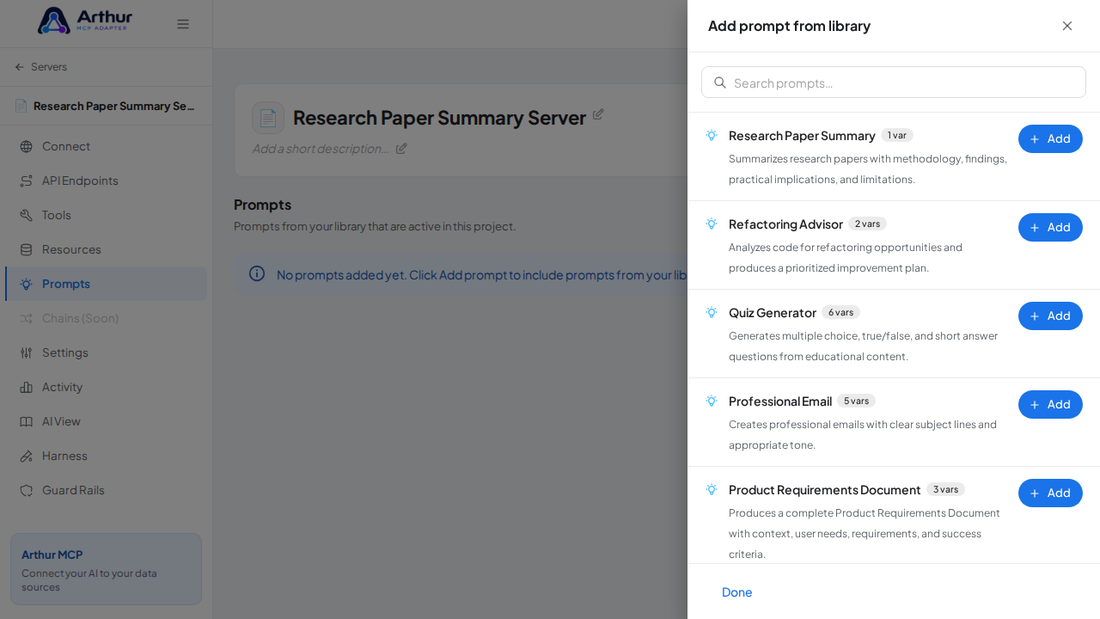The width and height of the screenshot is (1100, 619).
Task: Click the Chains (Soon) item
Action: tap(106, 318)
